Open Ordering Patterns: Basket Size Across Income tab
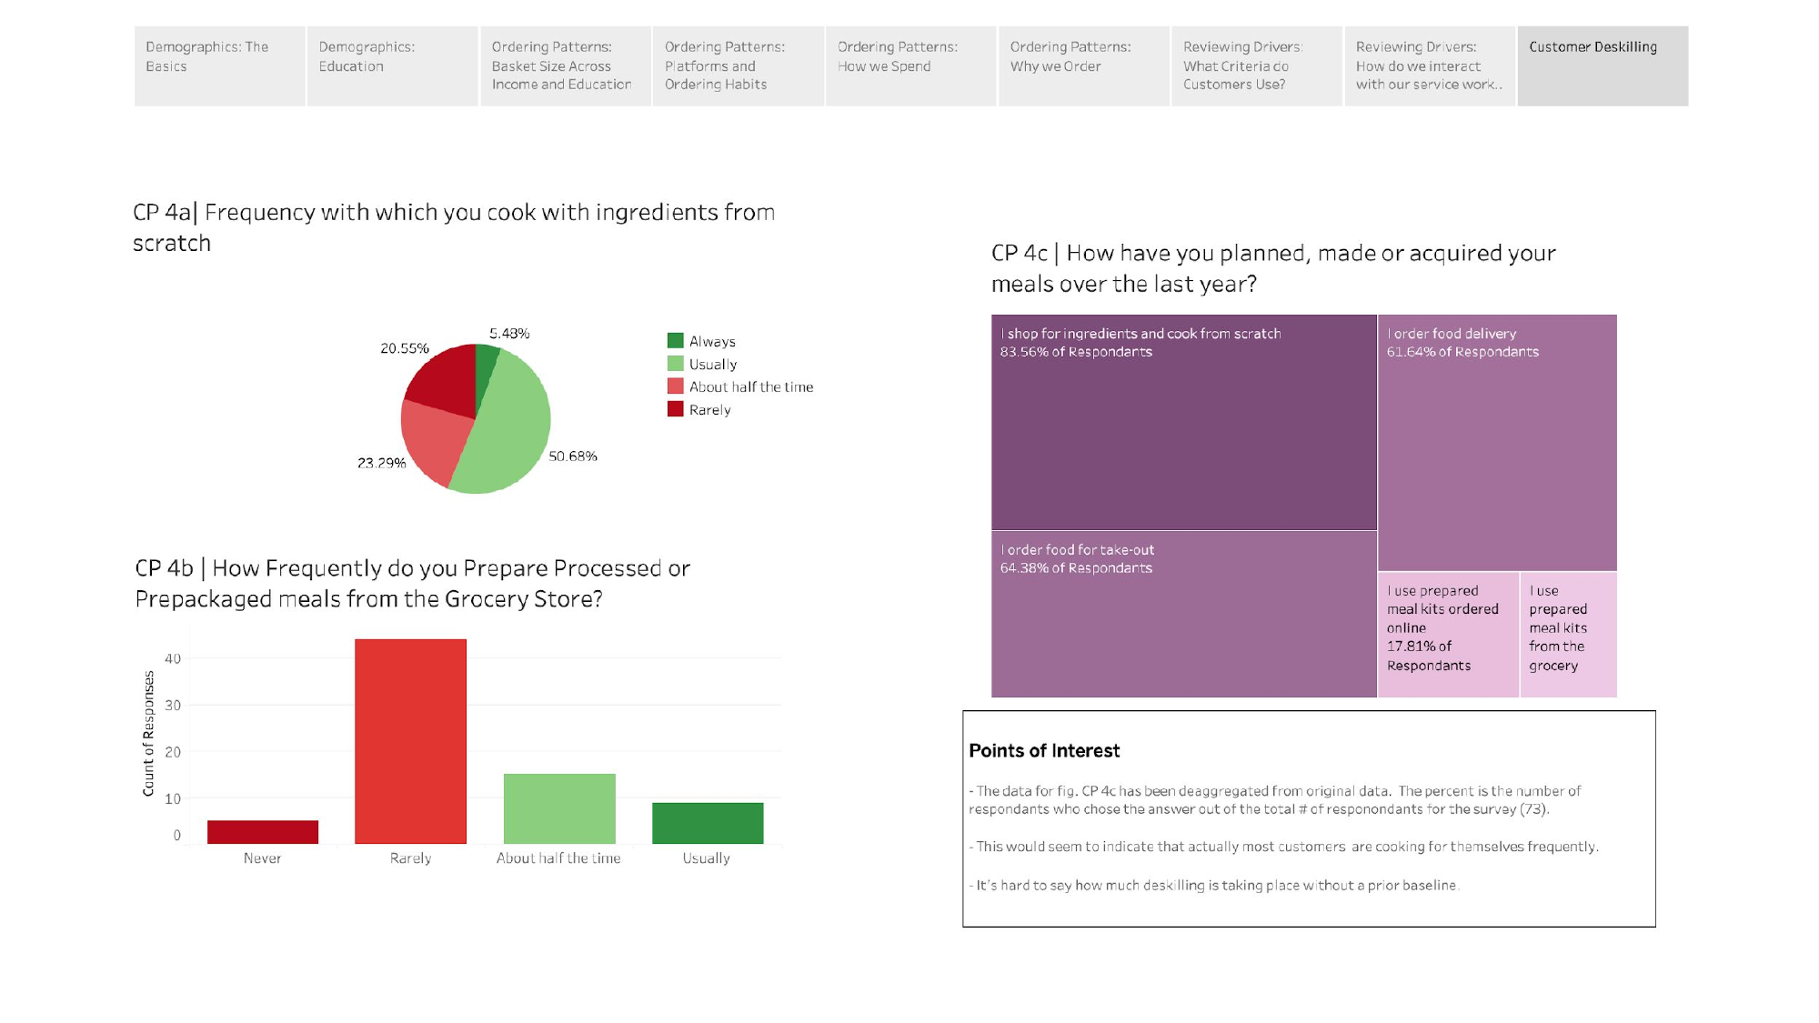Screen dimensions: 1819x1023 564,65
